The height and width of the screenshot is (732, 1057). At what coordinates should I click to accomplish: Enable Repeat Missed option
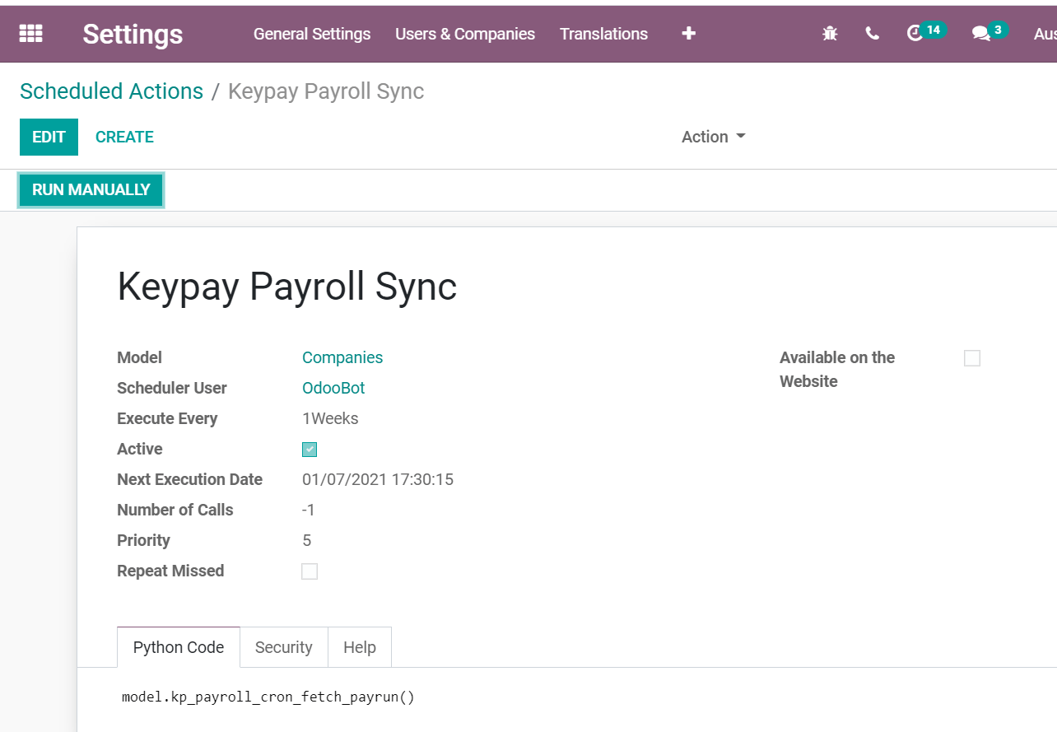pos(310,571)
